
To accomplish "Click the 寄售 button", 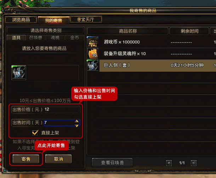I will tap(26, 159).
